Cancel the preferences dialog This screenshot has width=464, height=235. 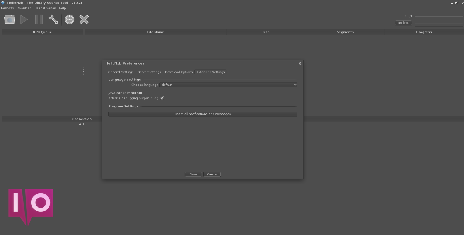click(212, 174)
